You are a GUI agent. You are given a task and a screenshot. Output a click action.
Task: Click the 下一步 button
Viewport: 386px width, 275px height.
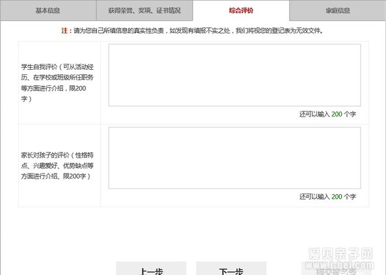(231, 268)
